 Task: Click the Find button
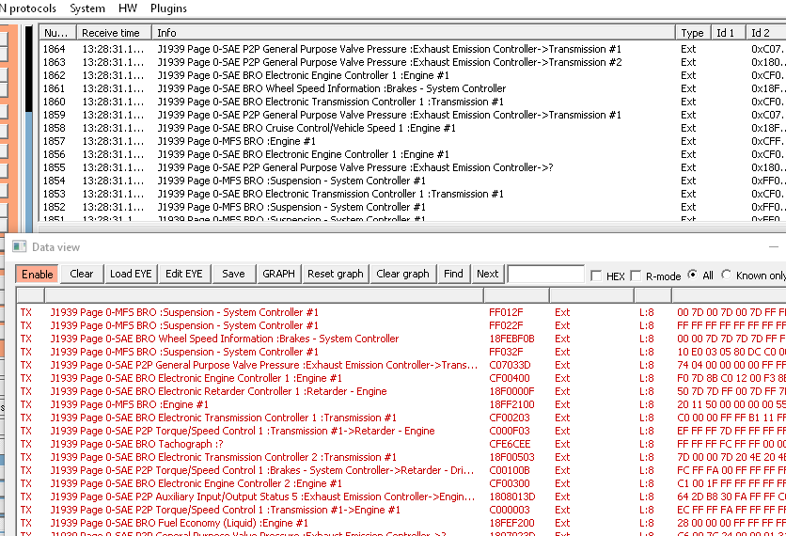(x=454, y=274)
